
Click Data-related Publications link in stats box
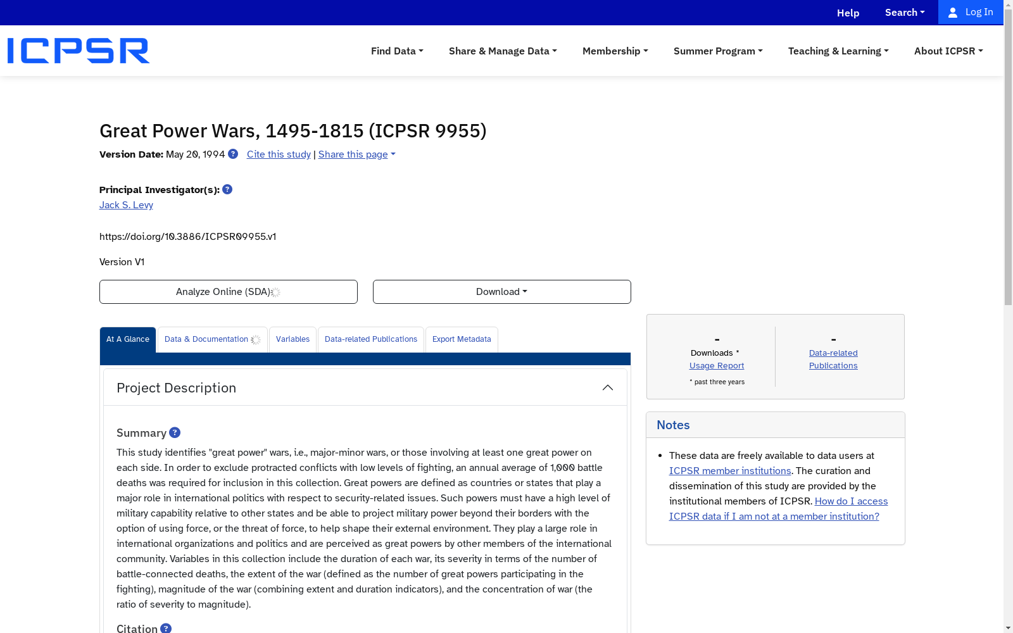(x=833, y=360)
